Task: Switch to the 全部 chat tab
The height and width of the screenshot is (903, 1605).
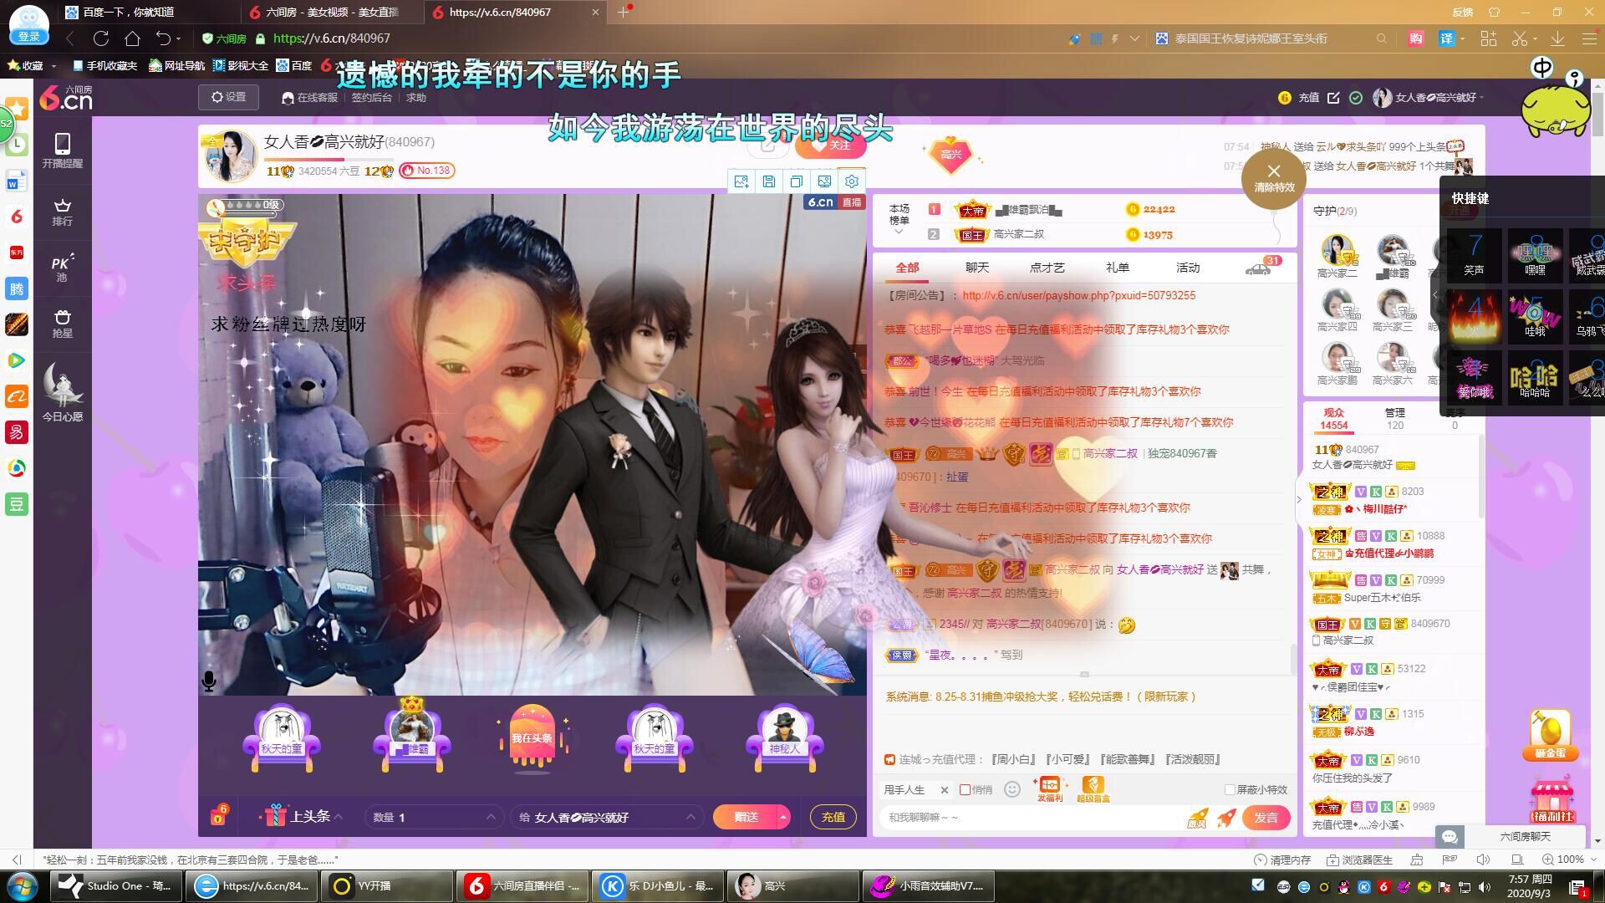Action: coord(907,268)
